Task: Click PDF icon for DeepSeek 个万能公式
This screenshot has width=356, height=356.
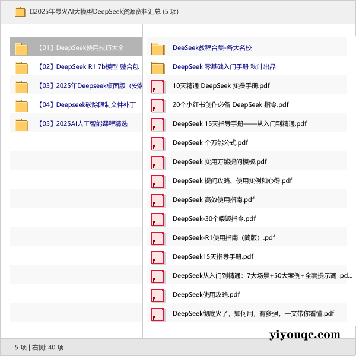Action: pyautogui.click(x=158, y=143)
